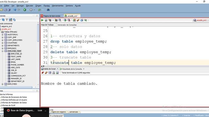Click the green Back navigation icon
The width and height of the screenshot is (209, 117).
coord(25,10)
